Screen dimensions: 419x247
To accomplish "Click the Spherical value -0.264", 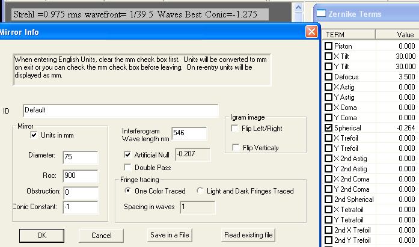I will point(406,127).
